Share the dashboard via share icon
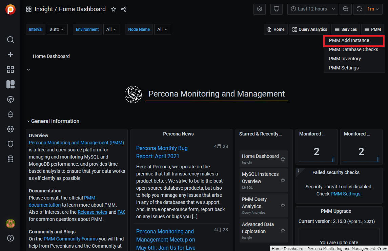The width and height of the screenshot is (388, 251). tap(124, 9)
